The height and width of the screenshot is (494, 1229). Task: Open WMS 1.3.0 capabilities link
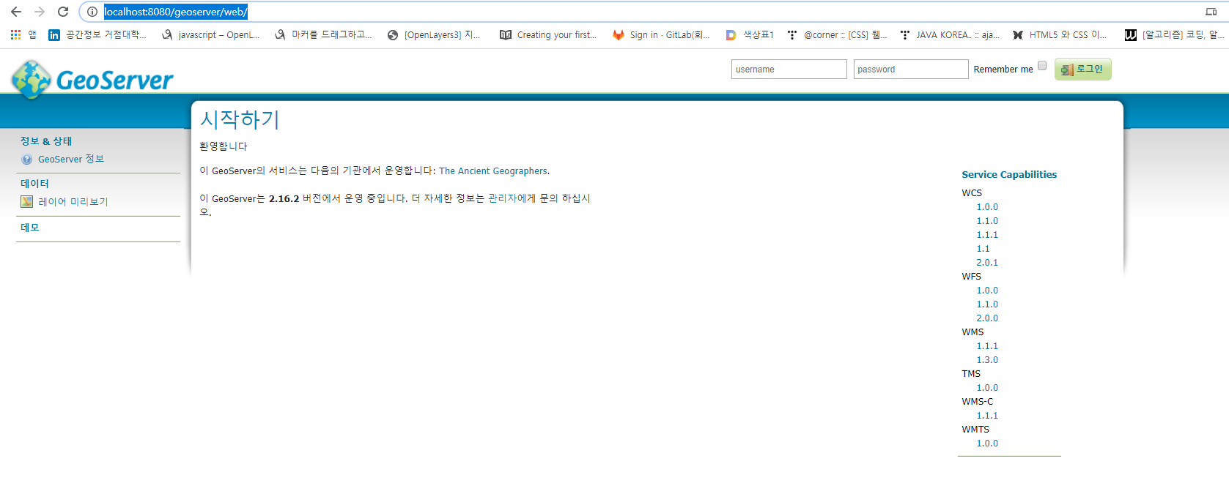click(x=987, y=360)
